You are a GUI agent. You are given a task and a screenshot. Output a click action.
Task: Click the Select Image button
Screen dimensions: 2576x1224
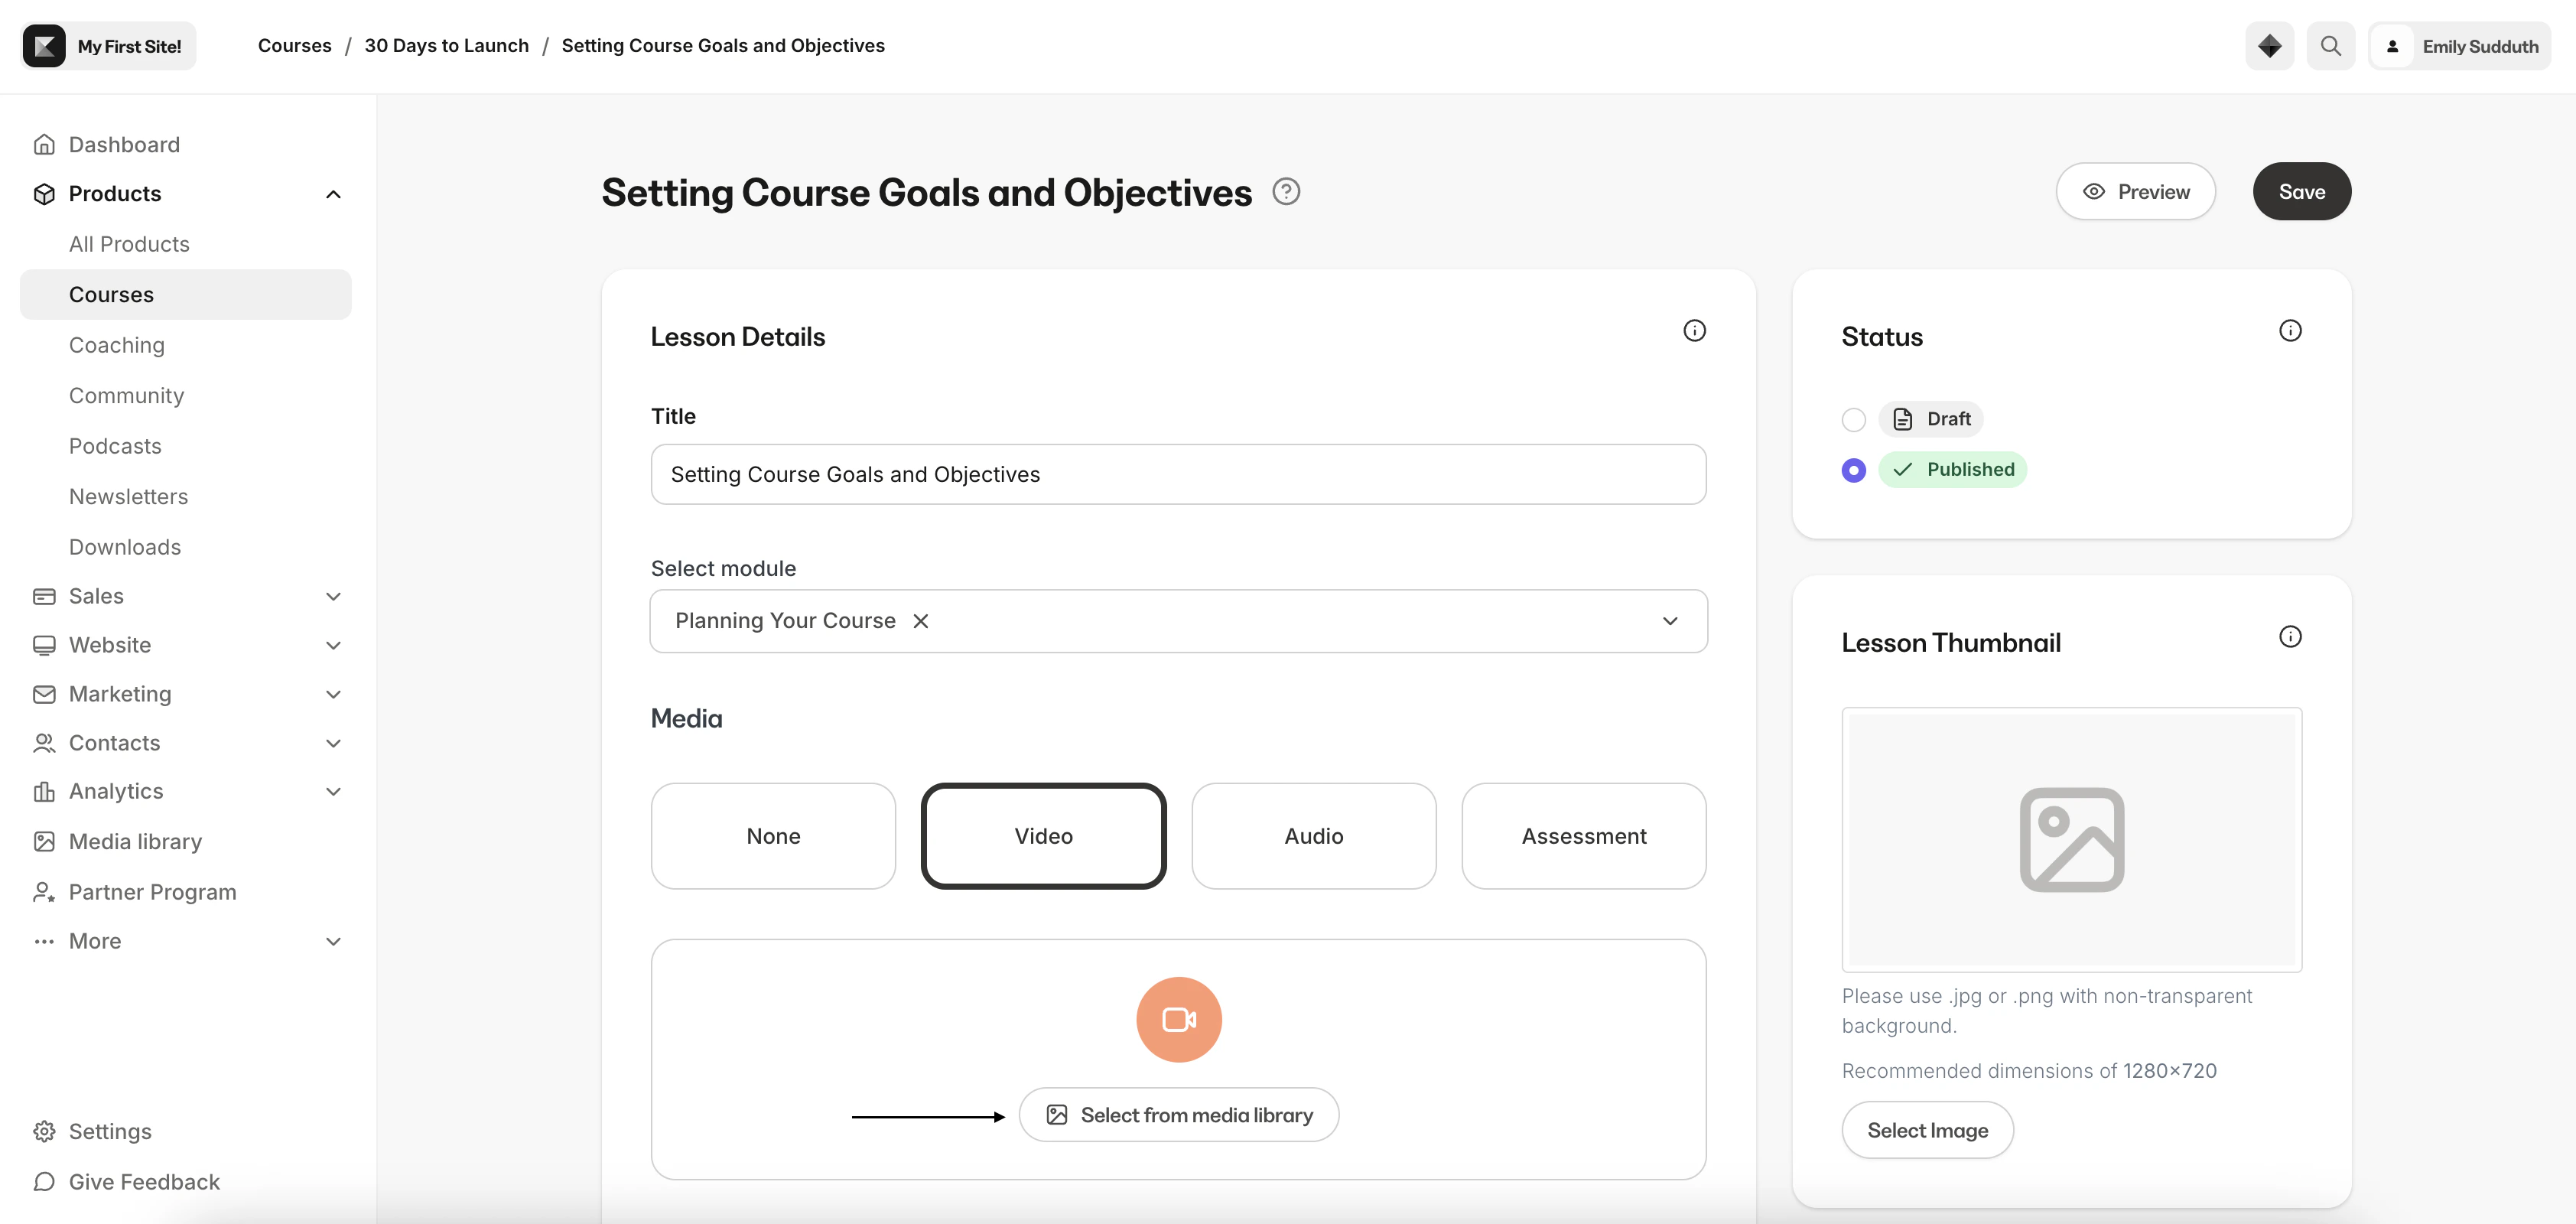tap(1927, 1129)
